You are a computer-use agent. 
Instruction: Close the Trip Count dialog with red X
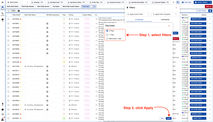pyautogui.click(x=169, y=26)
